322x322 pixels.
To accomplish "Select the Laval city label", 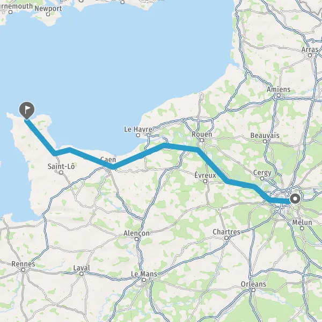I will click(x=82, y=268).
